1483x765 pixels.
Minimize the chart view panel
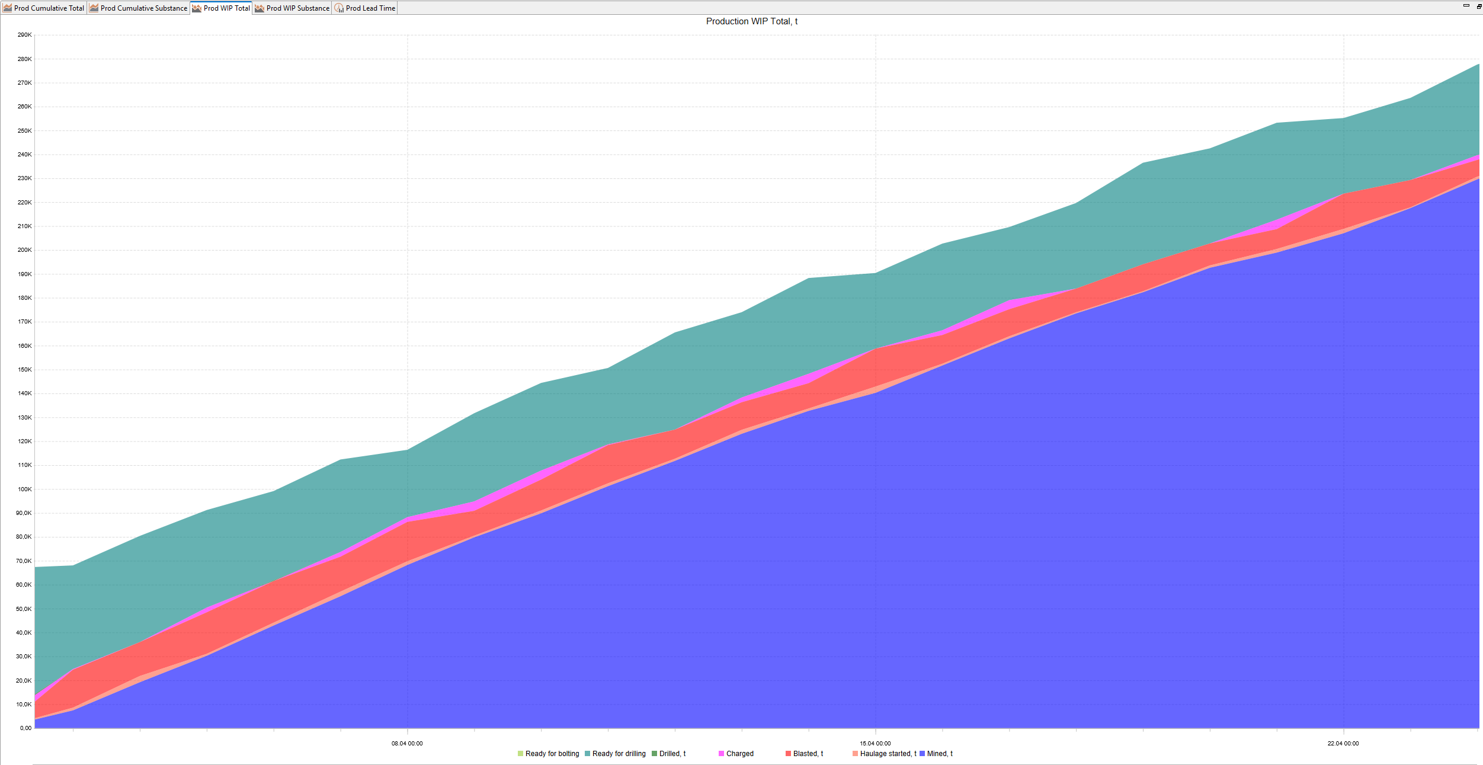pyautogui.click(x=1466, y=5)
